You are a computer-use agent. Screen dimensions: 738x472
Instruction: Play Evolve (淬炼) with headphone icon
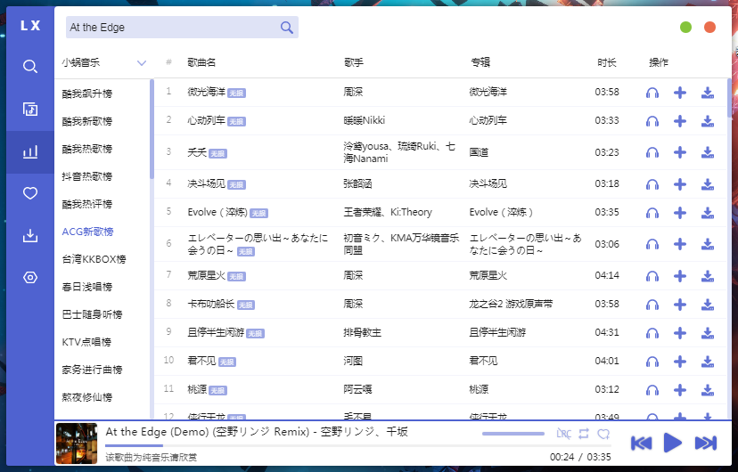[x=652, y=213]
